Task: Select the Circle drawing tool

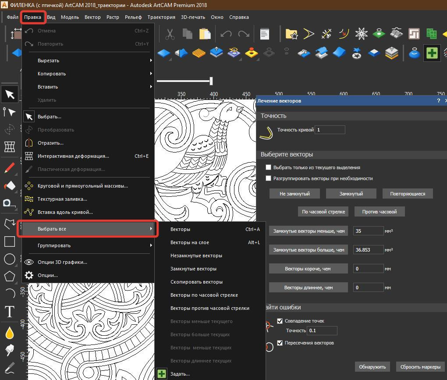Action: (10, 259)
